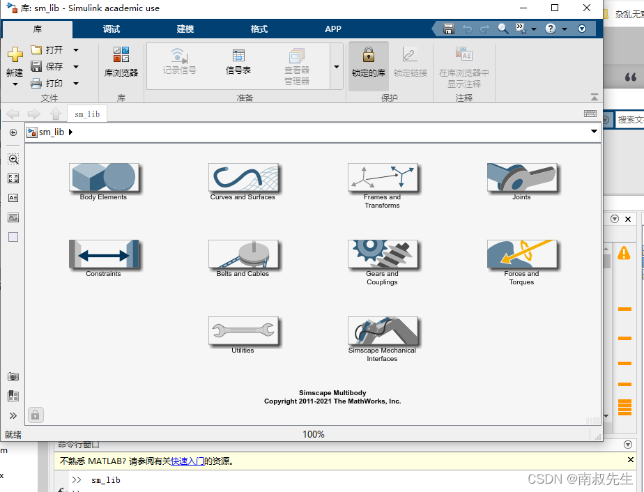Screen dimensions: 644x492
Task: Open the help dropdown arrow
Action: point(565,29)
